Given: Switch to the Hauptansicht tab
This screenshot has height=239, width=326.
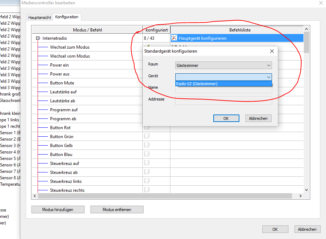Looking at the screenshot, I should tap(39, 18).
